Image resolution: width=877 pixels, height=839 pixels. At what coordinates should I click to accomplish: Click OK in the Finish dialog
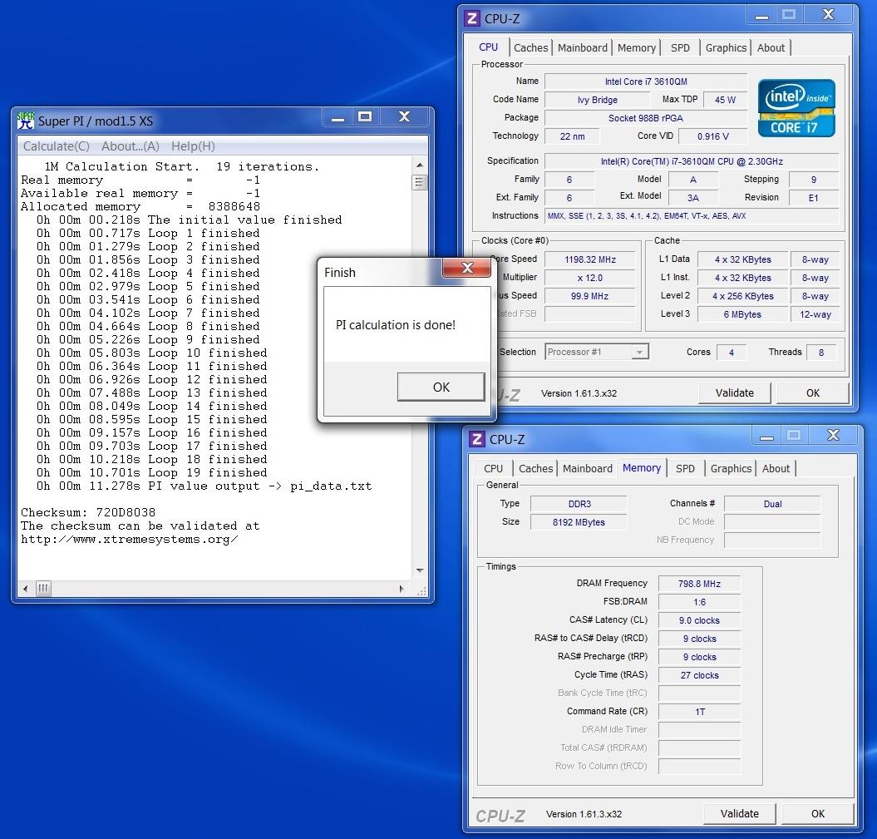pyautogui.click(x=441, y=387)
